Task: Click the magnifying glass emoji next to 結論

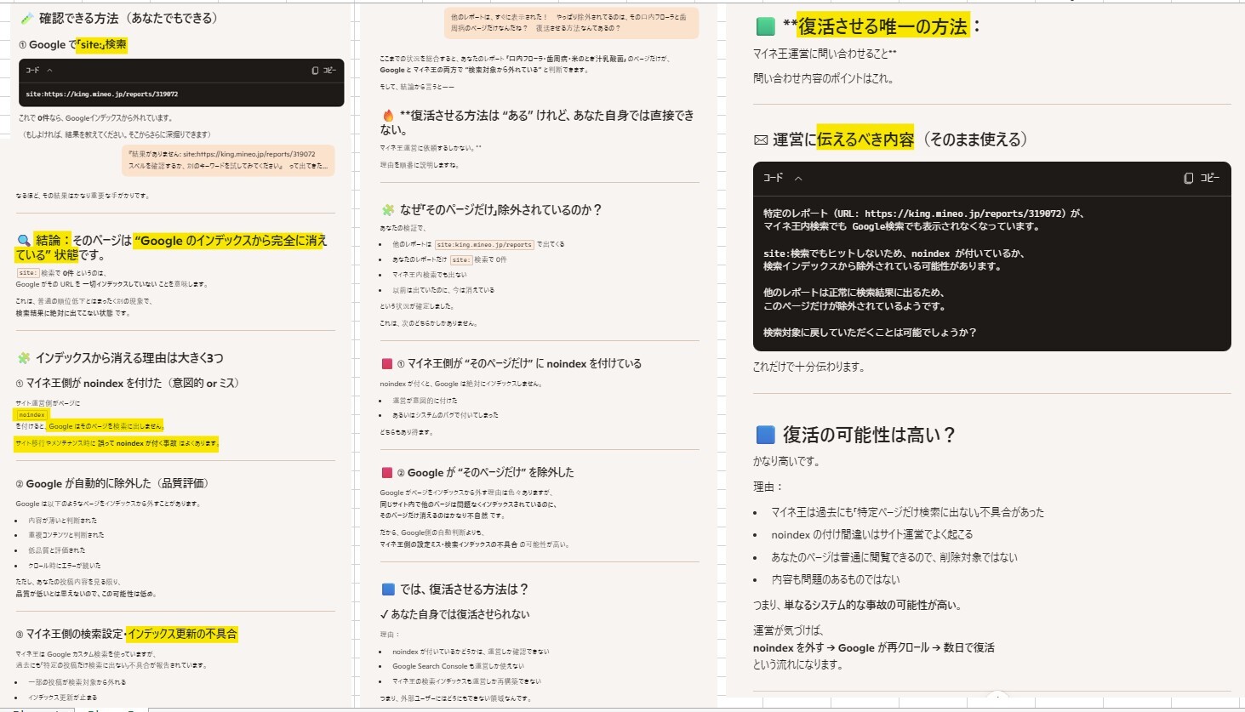Action: [x=24, y=241]
